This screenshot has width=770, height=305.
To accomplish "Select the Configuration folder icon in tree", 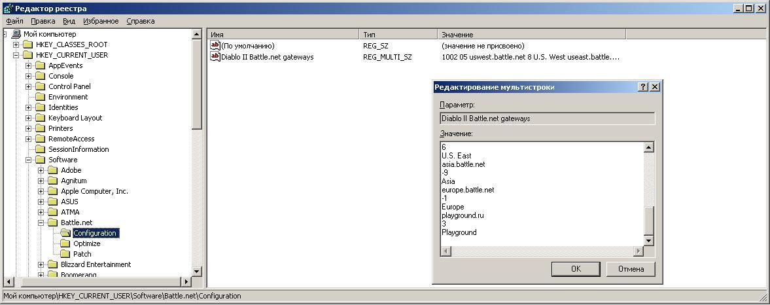I will pyautogui.click(x=65, y=233).
